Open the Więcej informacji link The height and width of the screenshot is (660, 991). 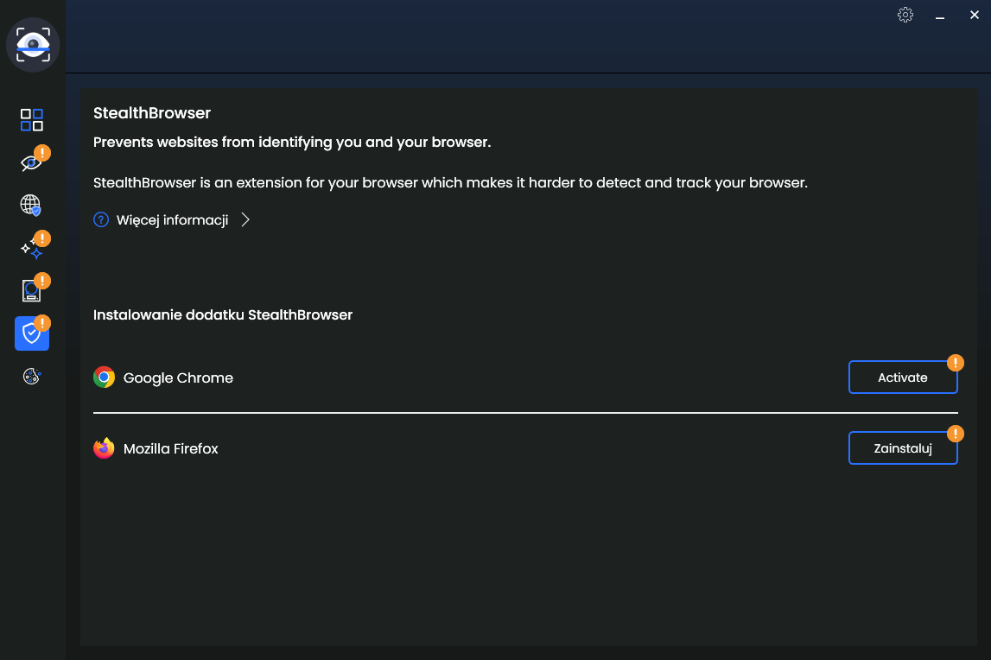coord(172,220)
